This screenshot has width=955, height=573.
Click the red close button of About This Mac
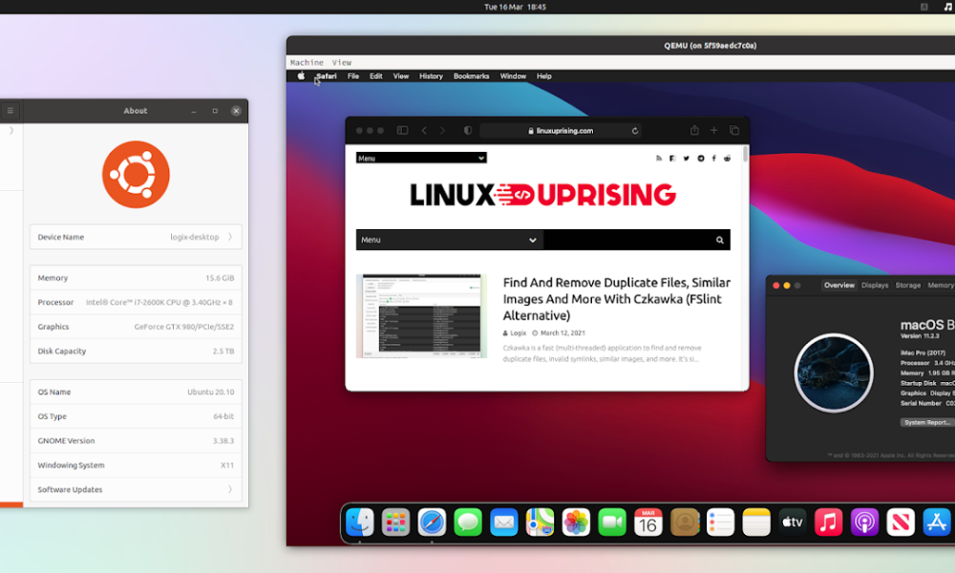[775, 285]
